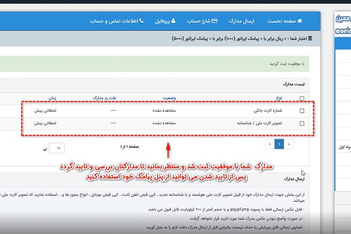Click مشاهده نشده status in bank card row
The height and width of the screenshot is (234, 351).
tap(164, 110)
